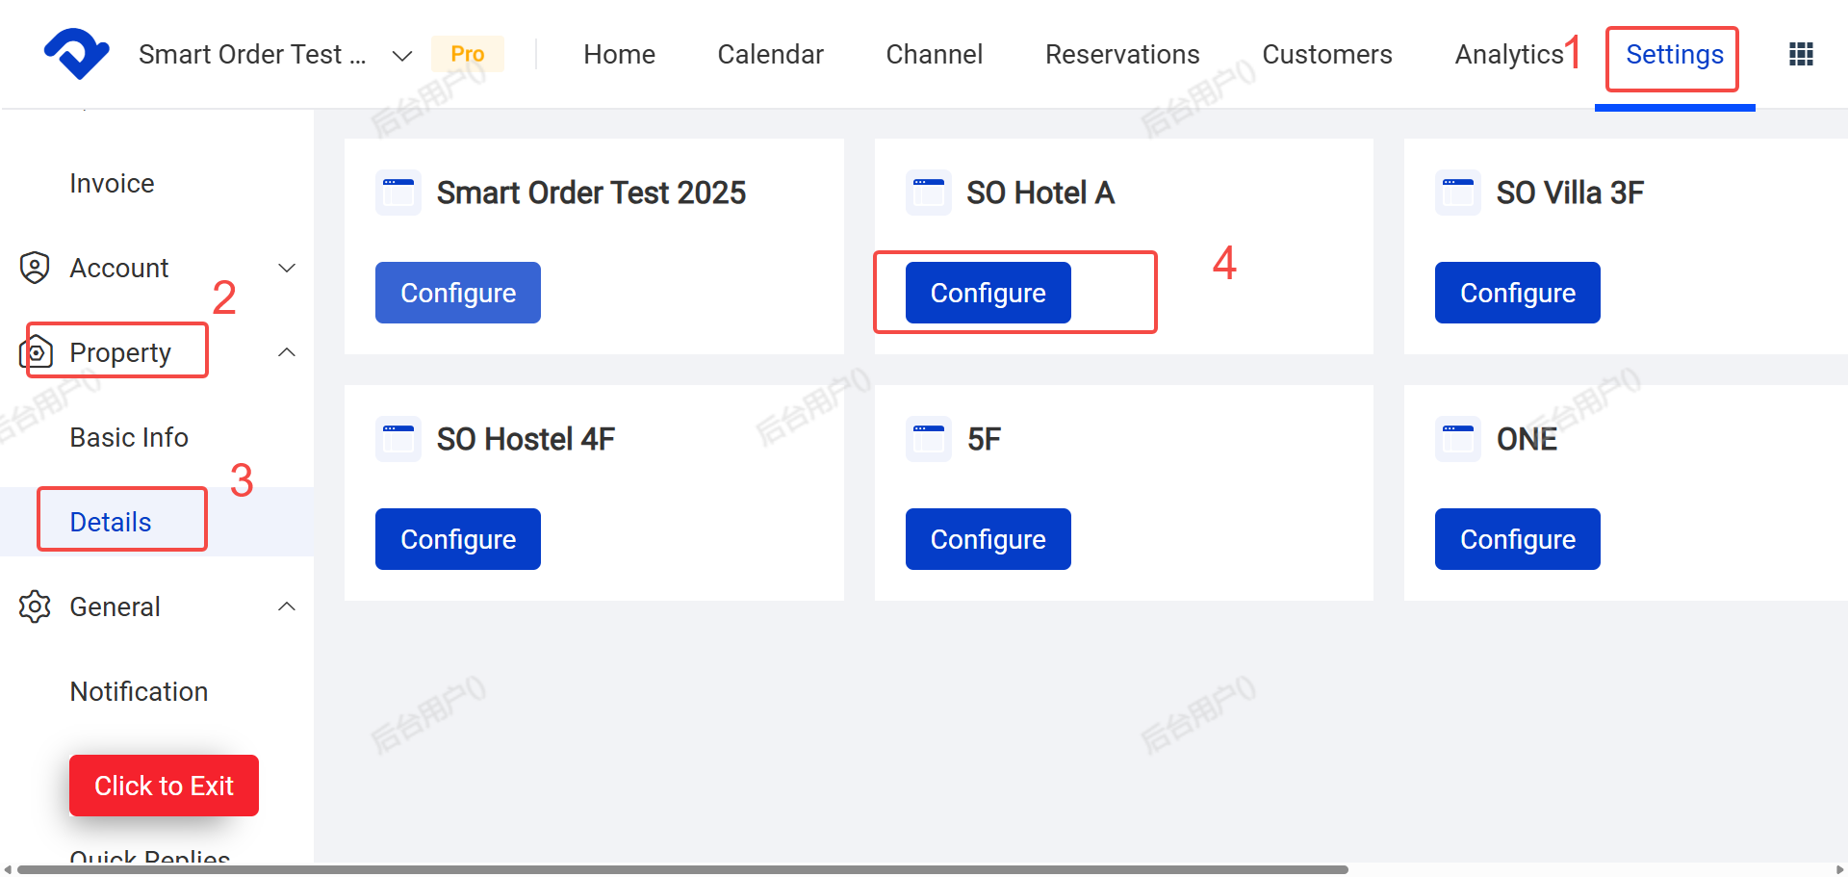Switch to the Analytics tab
1848x877 pixels.
pyautogui.click(x=1508, y=54)
